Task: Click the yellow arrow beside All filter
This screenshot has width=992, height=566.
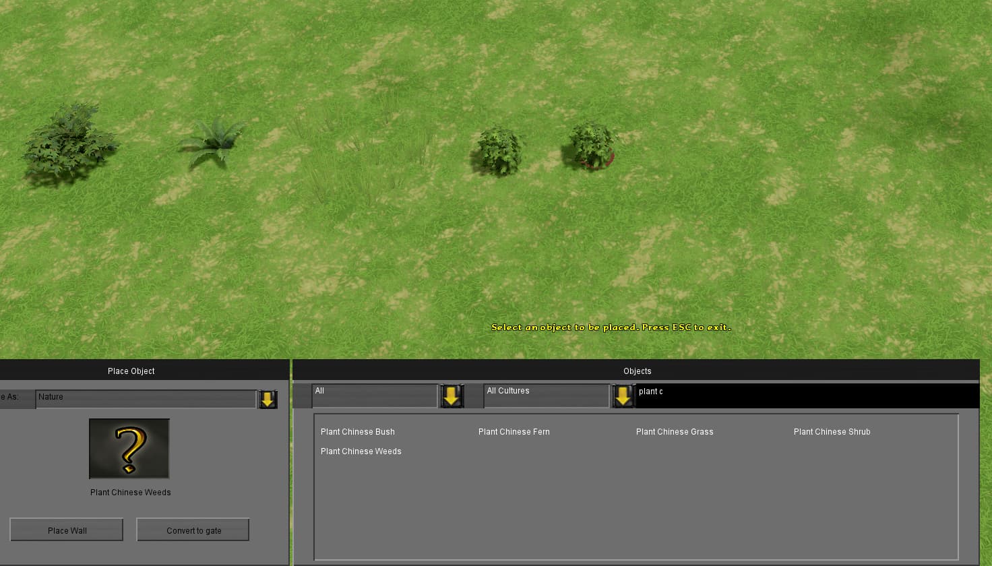Action: (x=451, y=396)
